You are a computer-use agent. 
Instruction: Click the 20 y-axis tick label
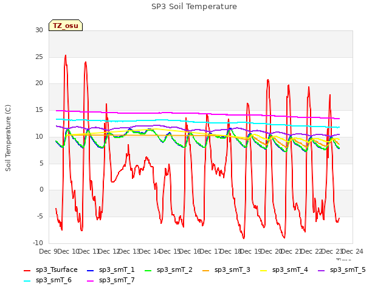point(39,83)
